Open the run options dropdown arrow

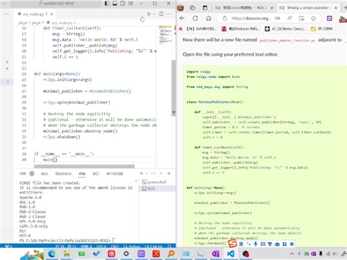(x=154, y=14)
